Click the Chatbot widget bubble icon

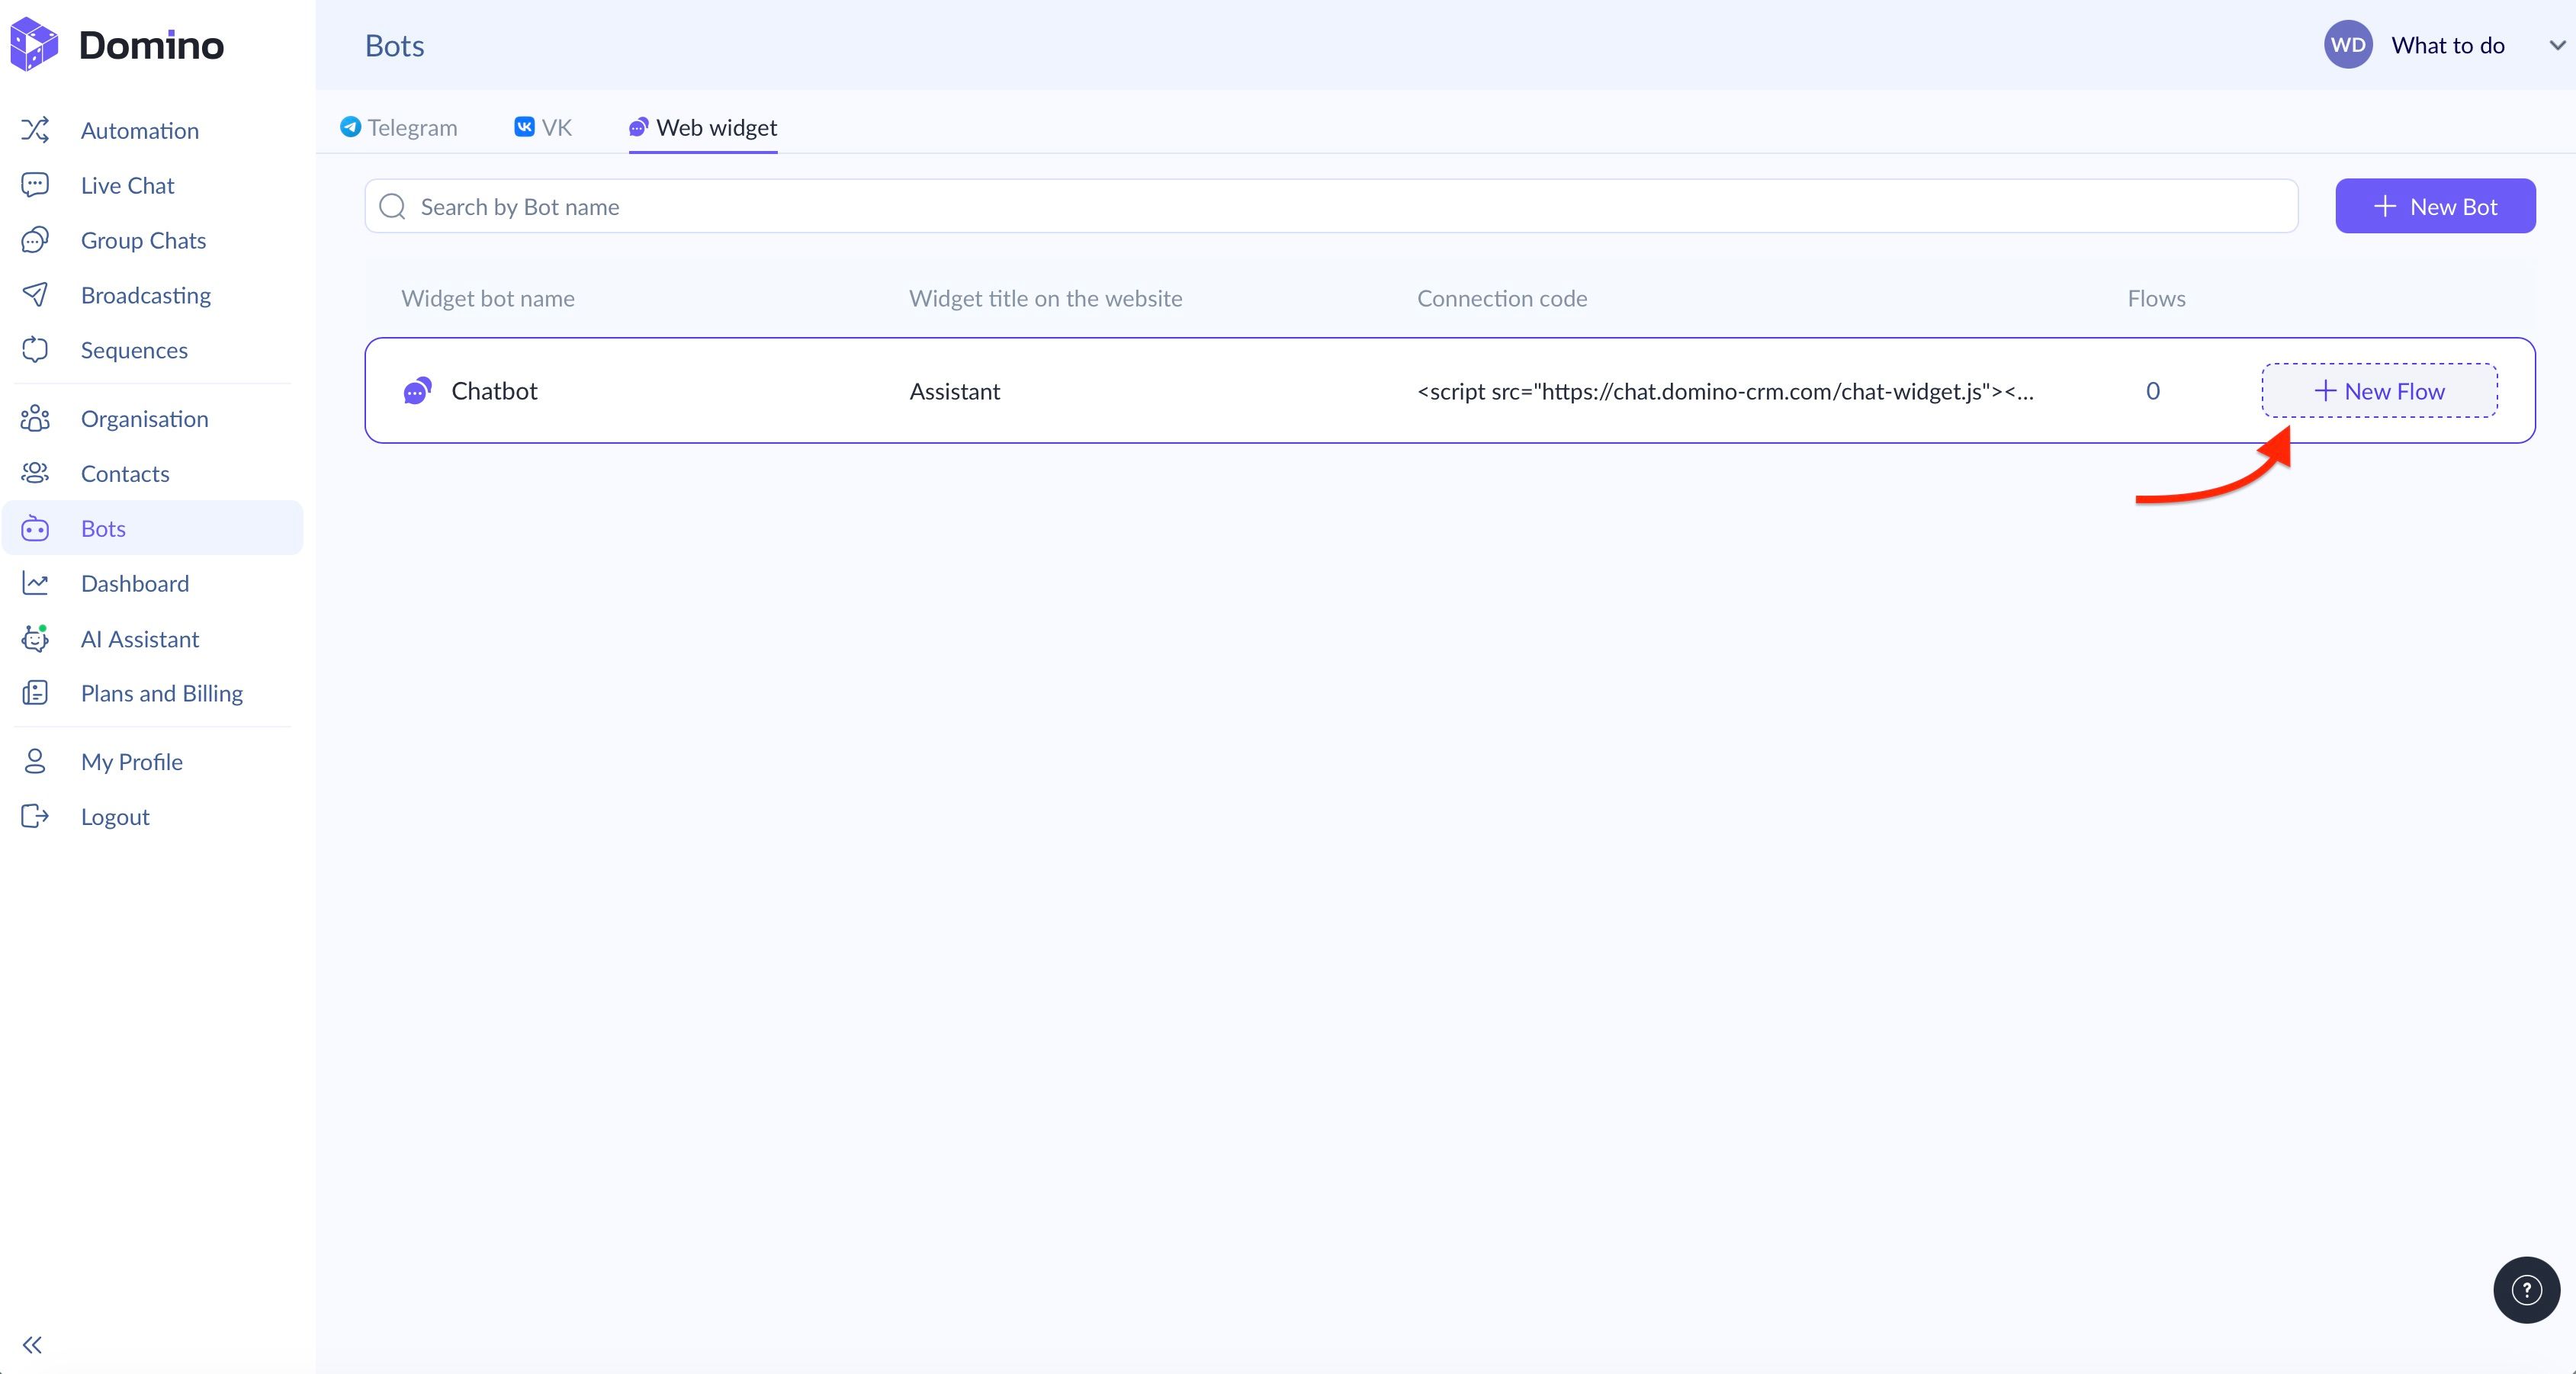click(x=417, y=391)
